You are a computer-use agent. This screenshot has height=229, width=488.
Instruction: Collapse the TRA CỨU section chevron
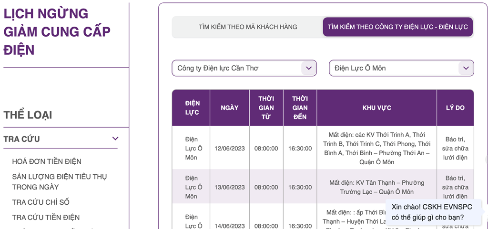click(115, 139)
